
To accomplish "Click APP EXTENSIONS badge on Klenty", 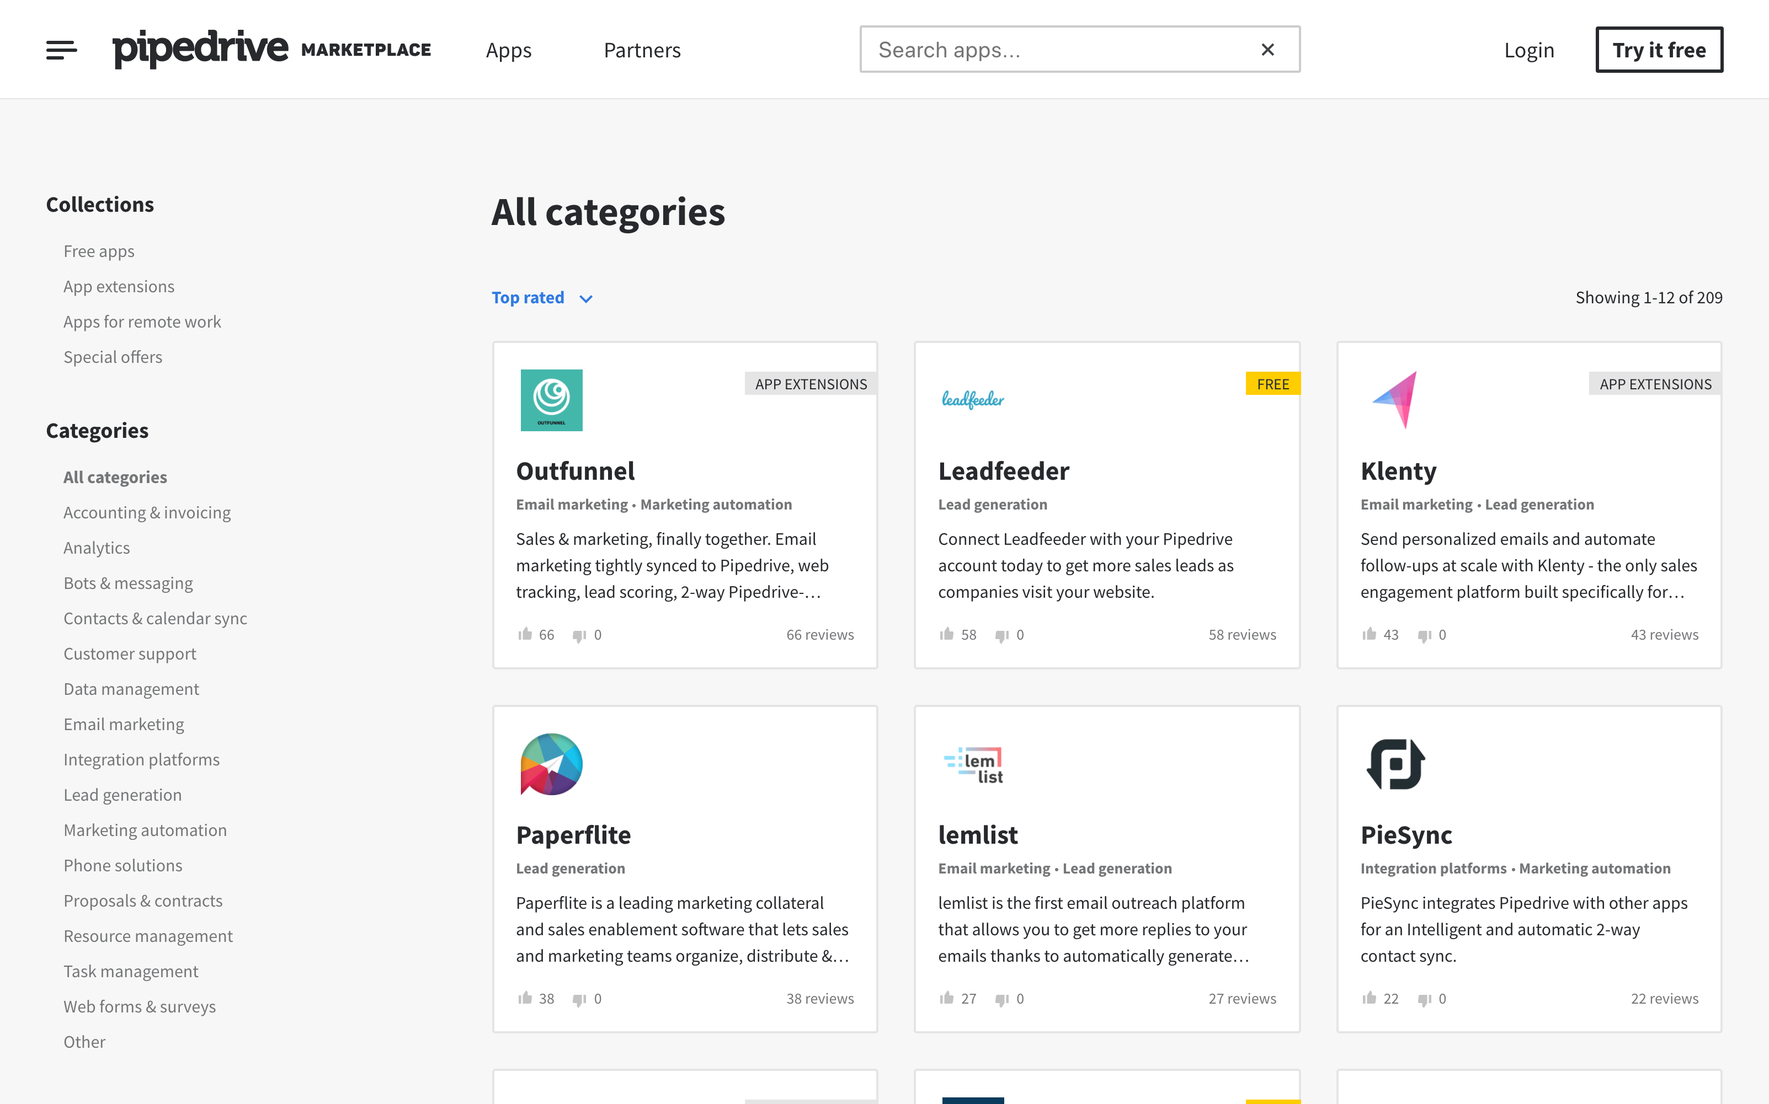I will click(1655, 384).
